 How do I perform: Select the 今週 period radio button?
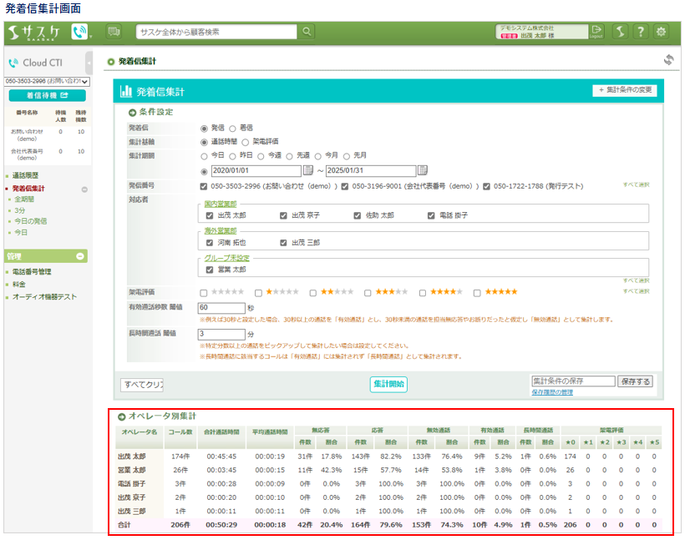(x=261, y=156)
